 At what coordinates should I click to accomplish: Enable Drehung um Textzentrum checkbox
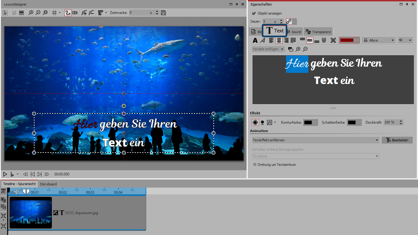[x=255, y=165]
